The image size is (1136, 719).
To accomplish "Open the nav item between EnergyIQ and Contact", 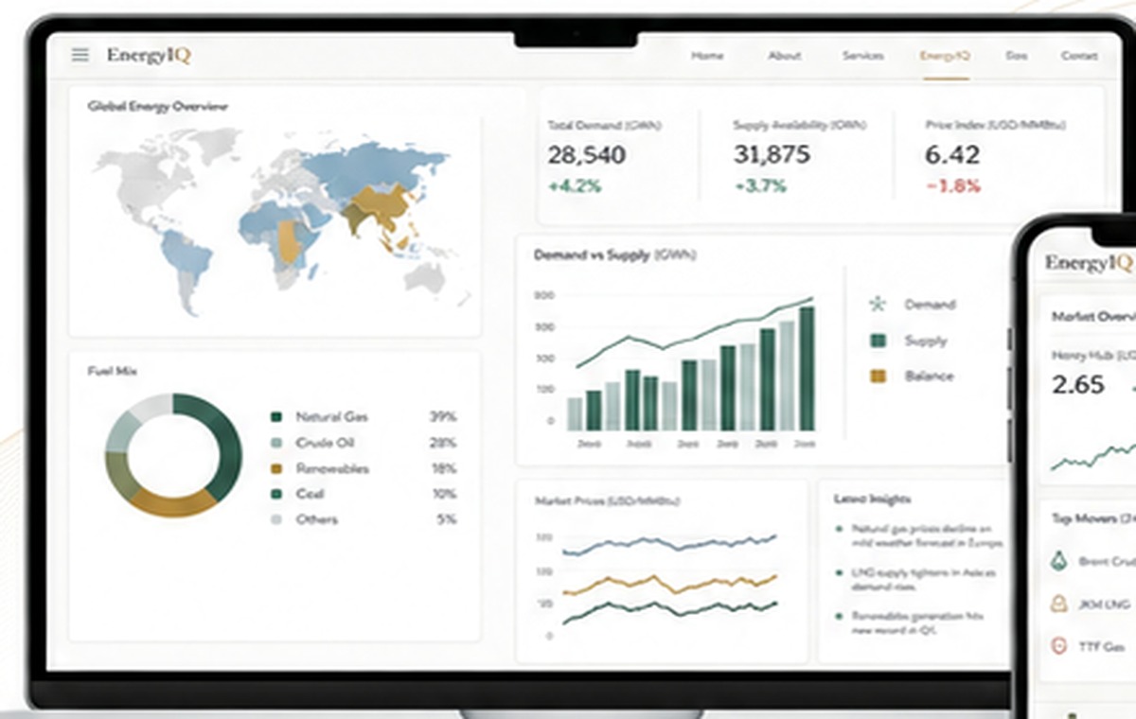I will (x=1016, y=56).
